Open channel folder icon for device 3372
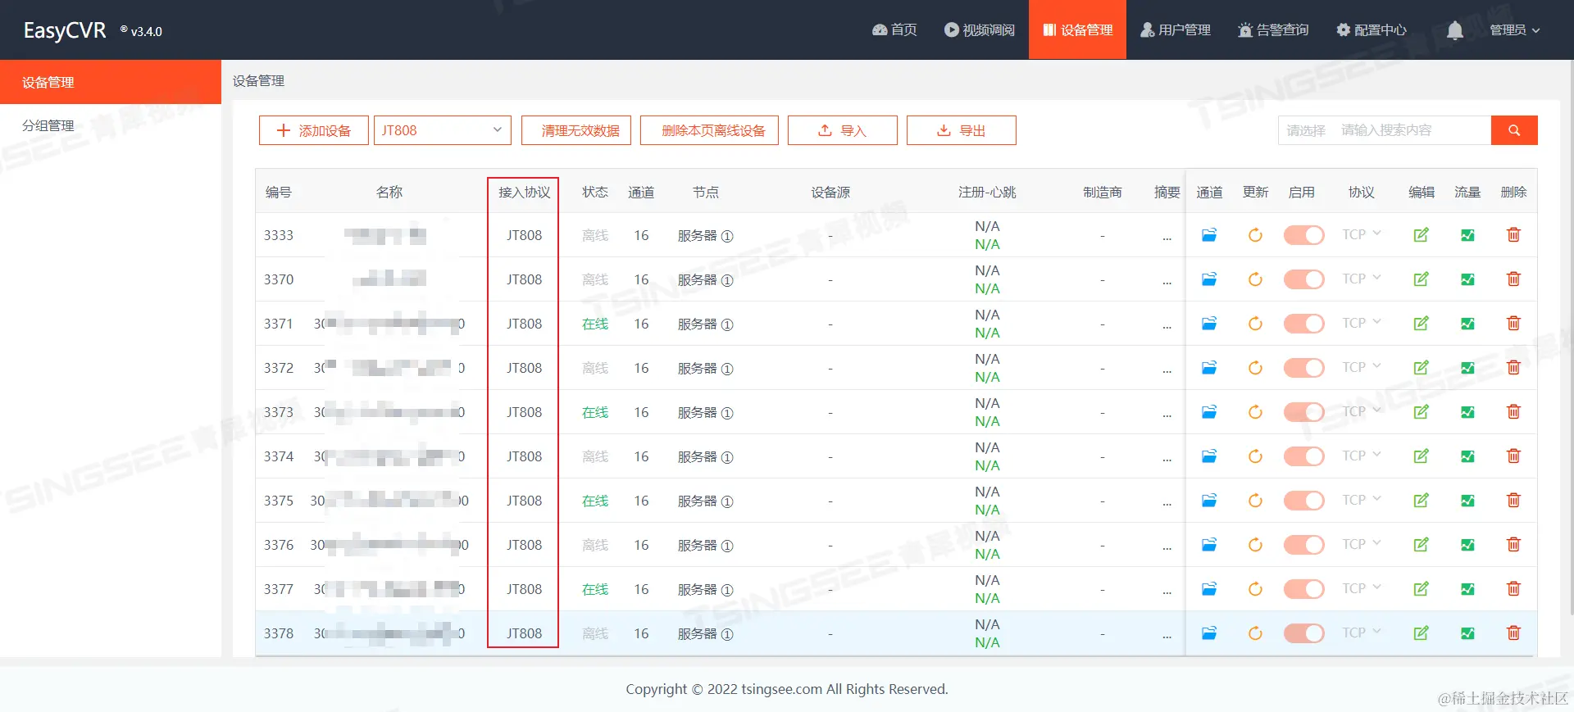The image size is (1574, 712). 1209,368
